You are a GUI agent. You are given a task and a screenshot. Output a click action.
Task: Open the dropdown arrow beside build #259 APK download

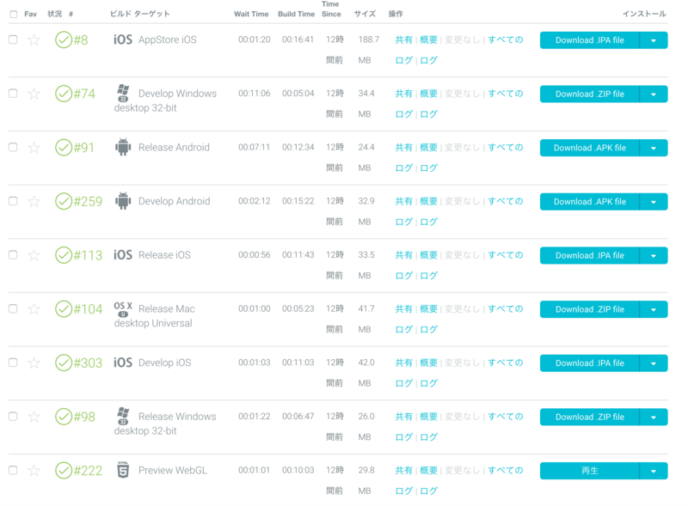tap(654, 202)
